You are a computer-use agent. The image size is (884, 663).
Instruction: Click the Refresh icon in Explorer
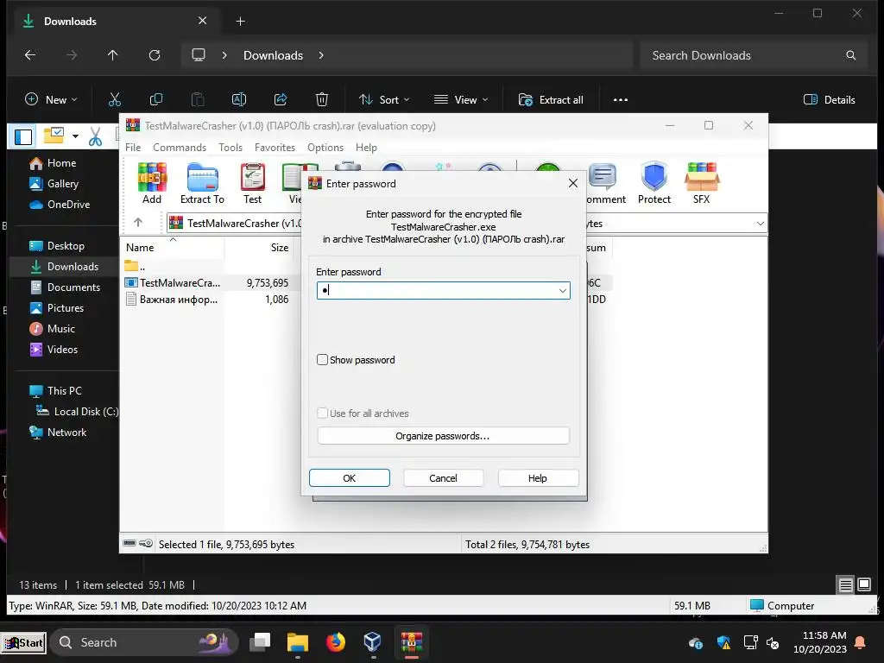click(x=155, y=55)
